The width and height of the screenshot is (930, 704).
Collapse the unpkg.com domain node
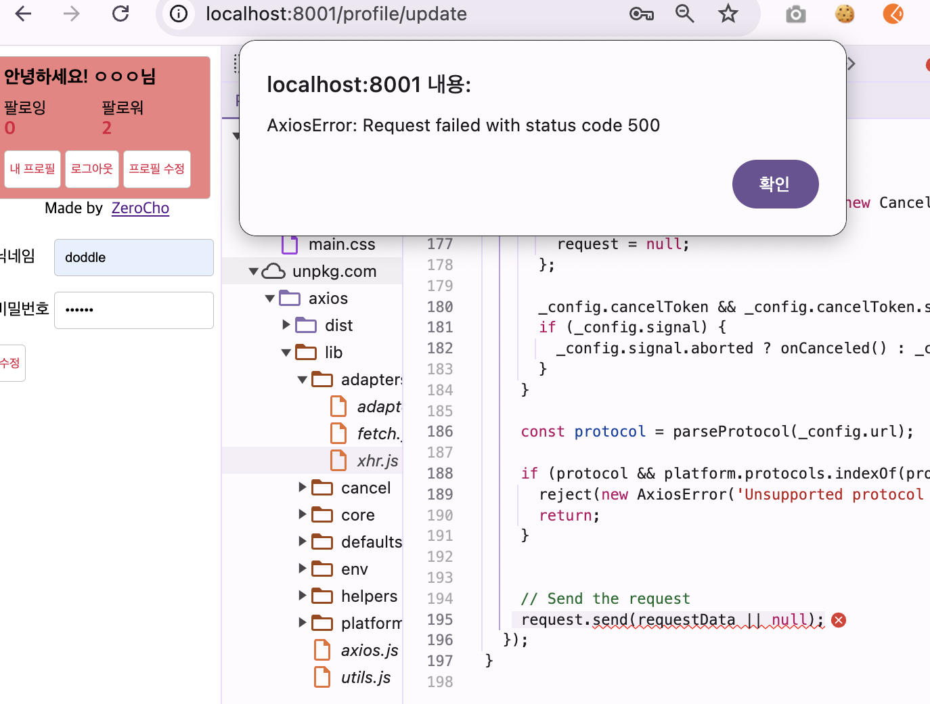tap(253, 271)
